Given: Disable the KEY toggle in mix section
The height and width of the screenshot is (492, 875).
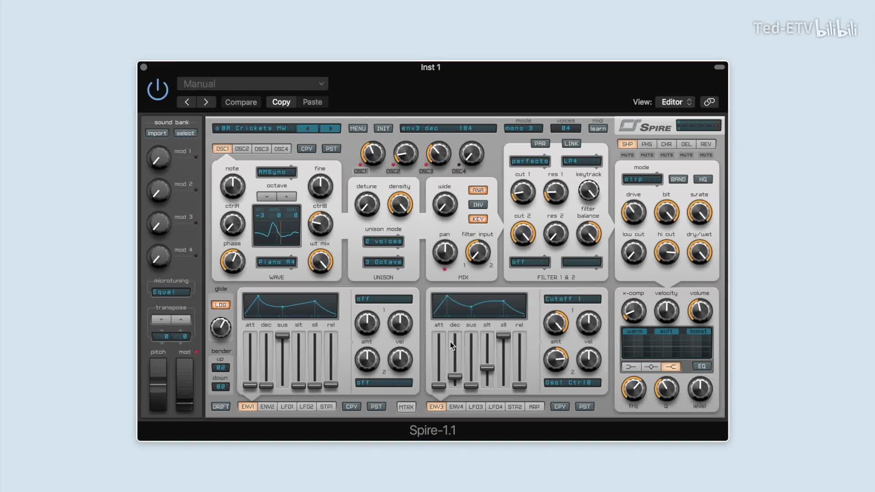Looking at the screenshot, I should (478, 219).
